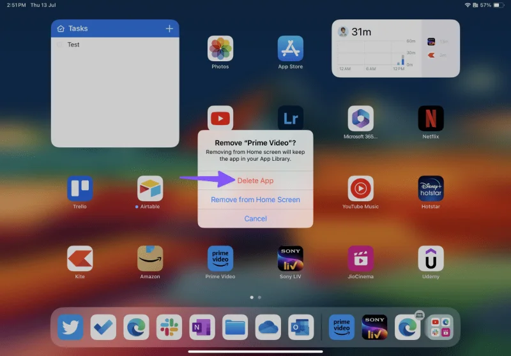Tap the Wi-Fi status icon
Image resolution: width=511 pixels, height=356 pixels.
[x=468, y=5]
